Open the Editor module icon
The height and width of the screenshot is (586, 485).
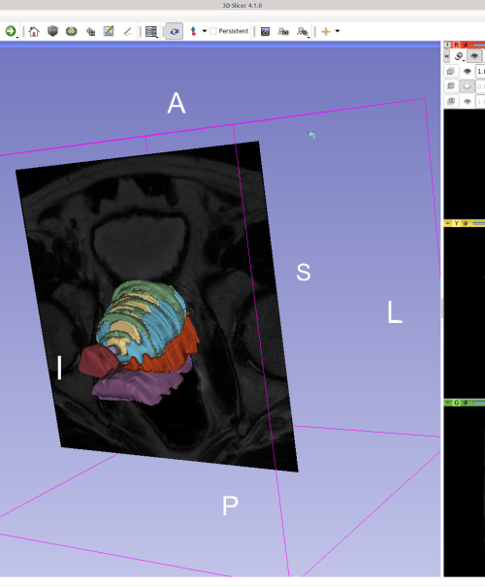click(x=109, y=31)
